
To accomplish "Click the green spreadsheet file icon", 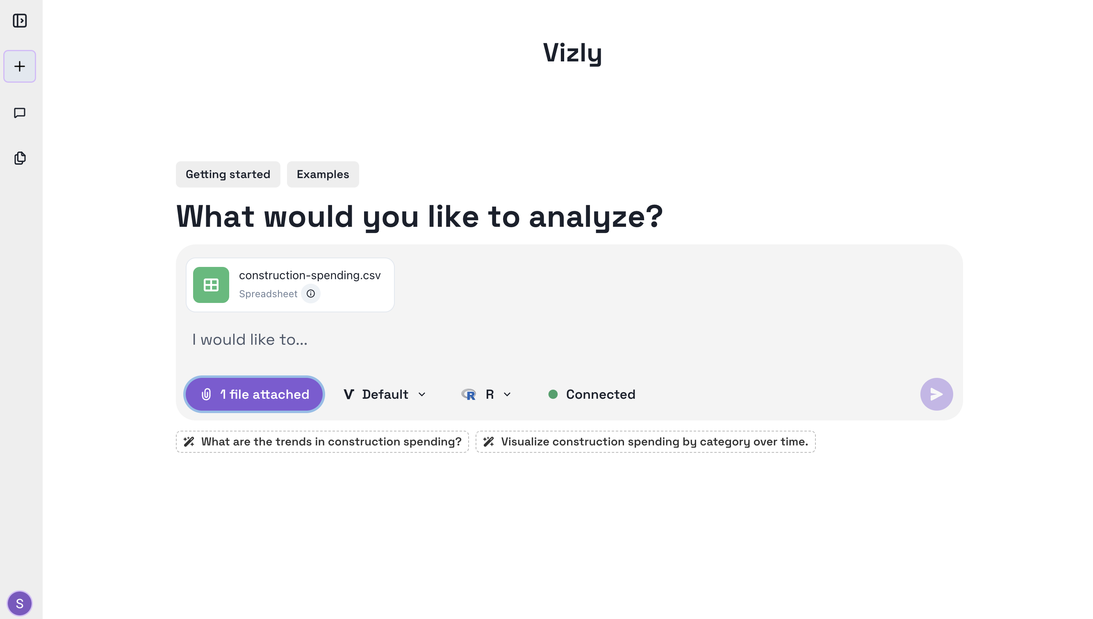I will click(211, 285).
